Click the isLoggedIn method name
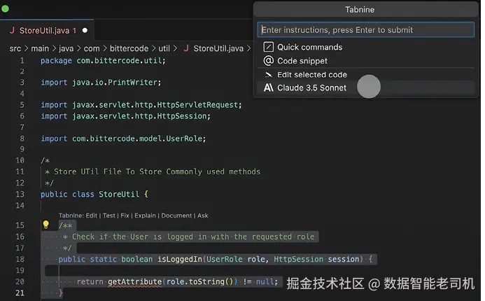Screen dimensions: 485x301 [x=180, y=259]
